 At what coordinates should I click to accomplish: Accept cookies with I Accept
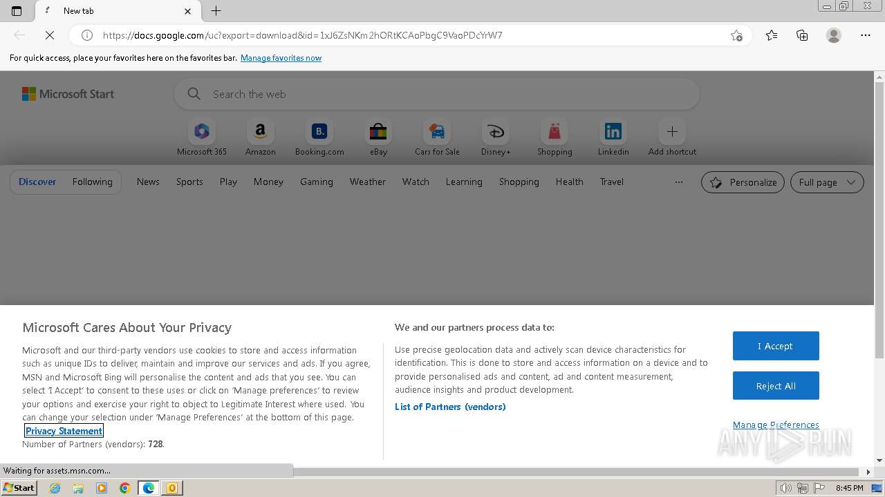point(776,346)
